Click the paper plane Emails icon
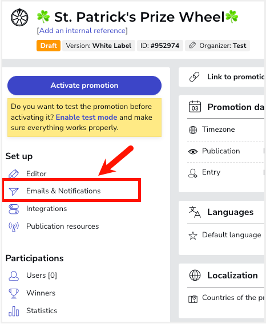Viewport: 266px width, 324px height. click(14, 191)
